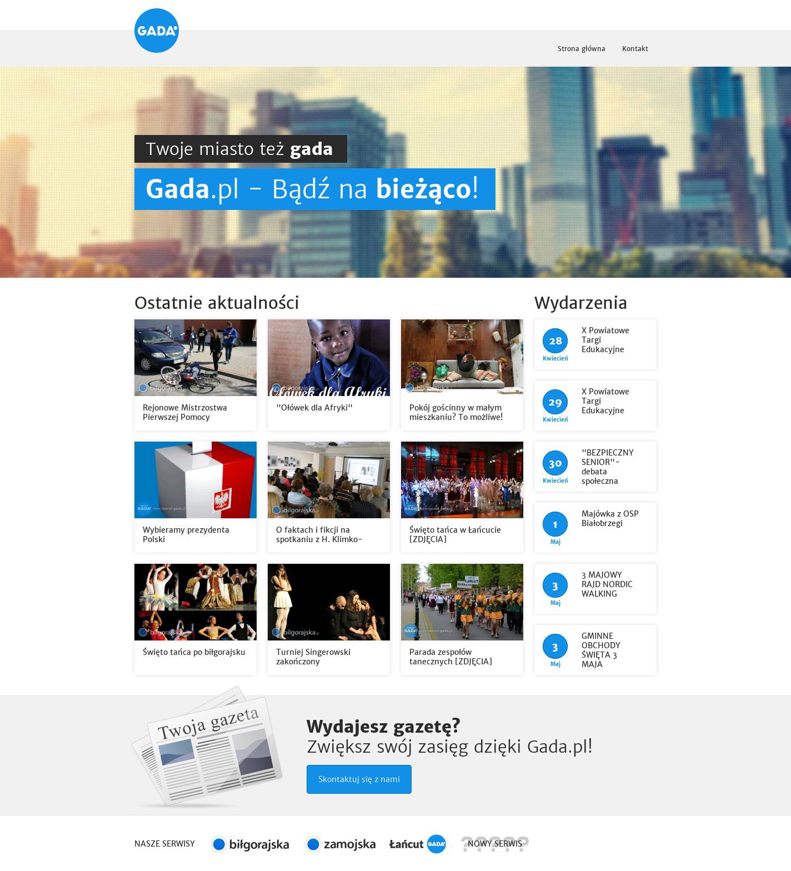Visit the biłgorajska service logo
This screenshot has width=791, height=871.
(x=251, y=844)
